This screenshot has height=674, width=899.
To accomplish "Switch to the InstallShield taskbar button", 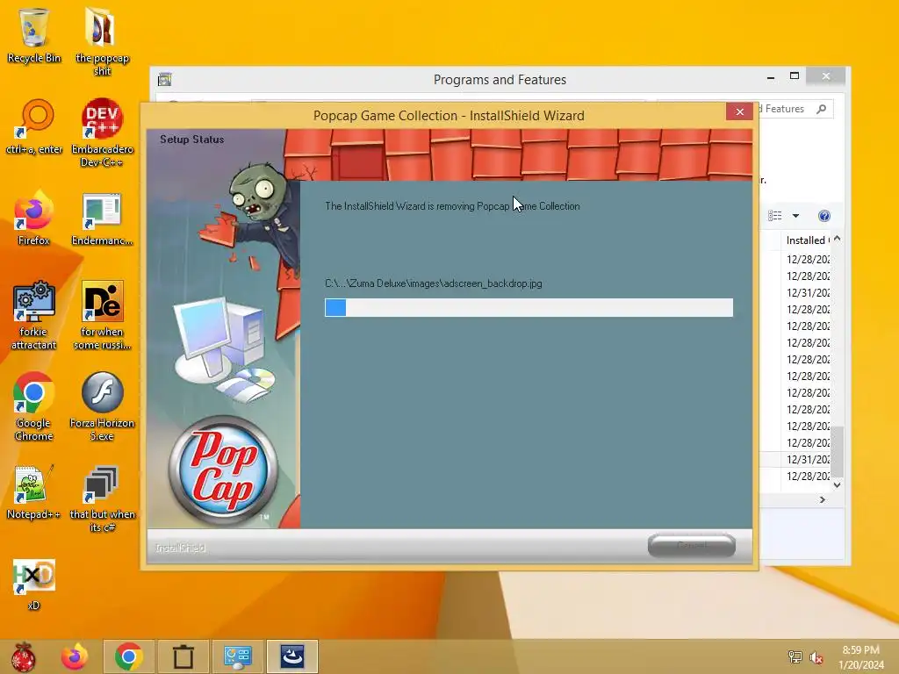I will coord(291,656).
